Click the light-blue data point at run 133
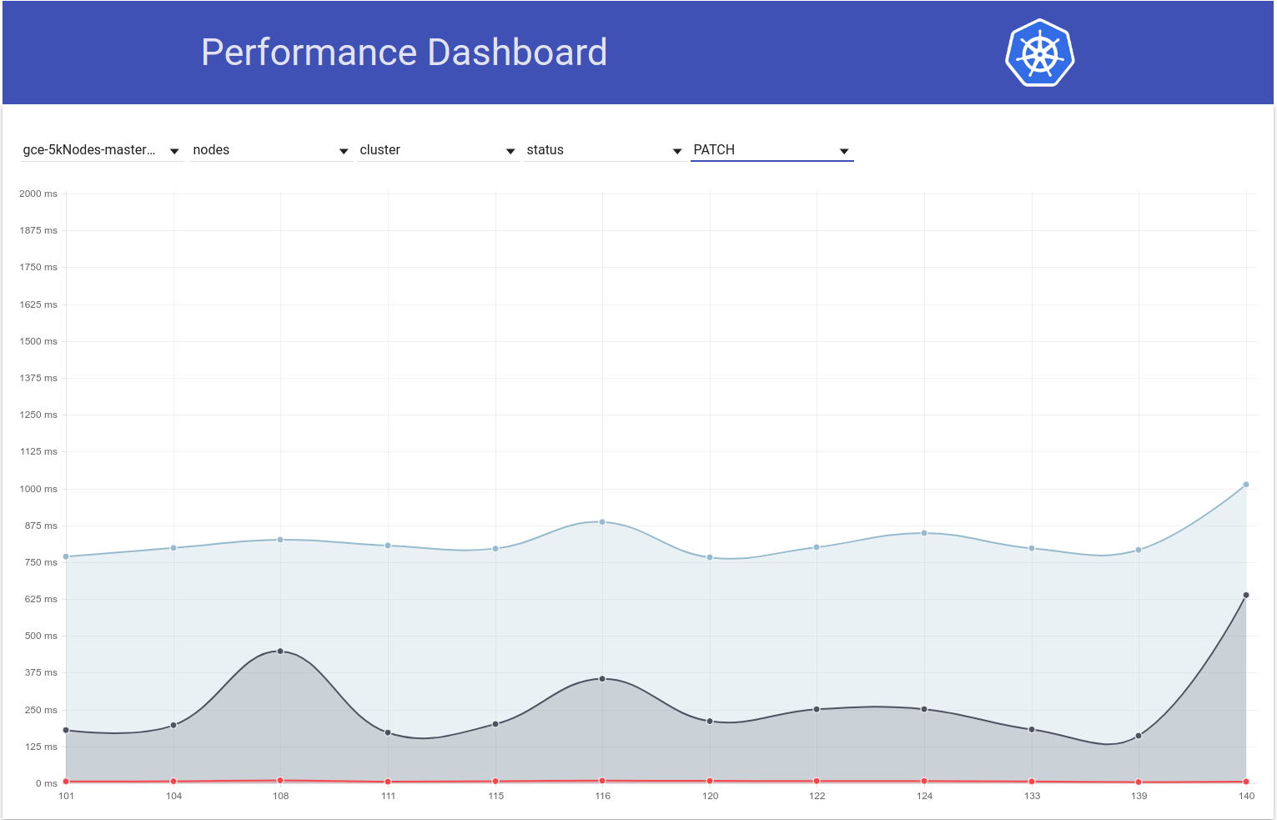The image size is (1277, 820). (x=1032, y=549)
